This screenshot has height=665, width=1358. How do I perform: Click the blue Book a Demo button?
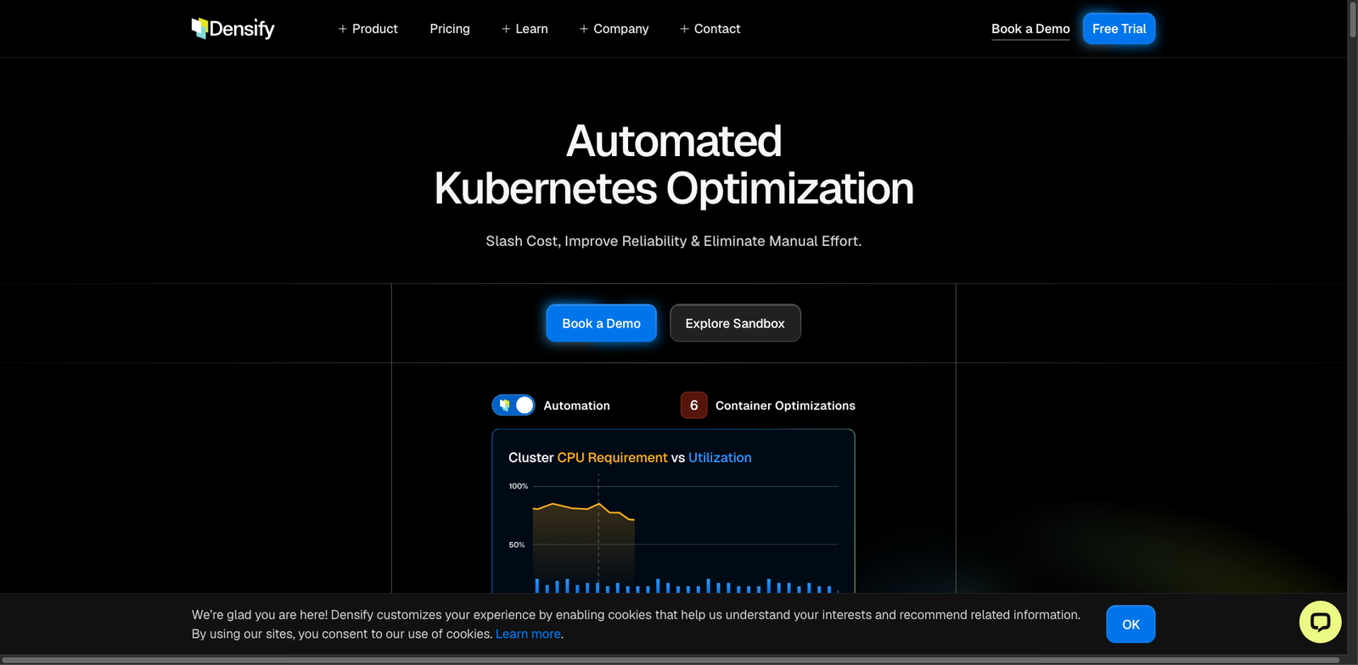(601, 323)
